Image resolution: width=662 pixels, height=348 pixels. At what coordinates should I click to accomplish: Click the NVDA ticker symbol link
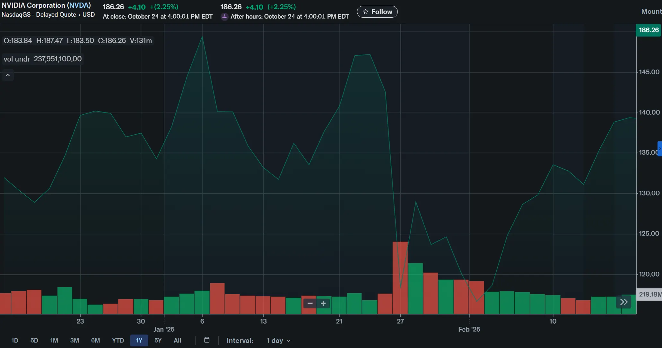[79, 5]
